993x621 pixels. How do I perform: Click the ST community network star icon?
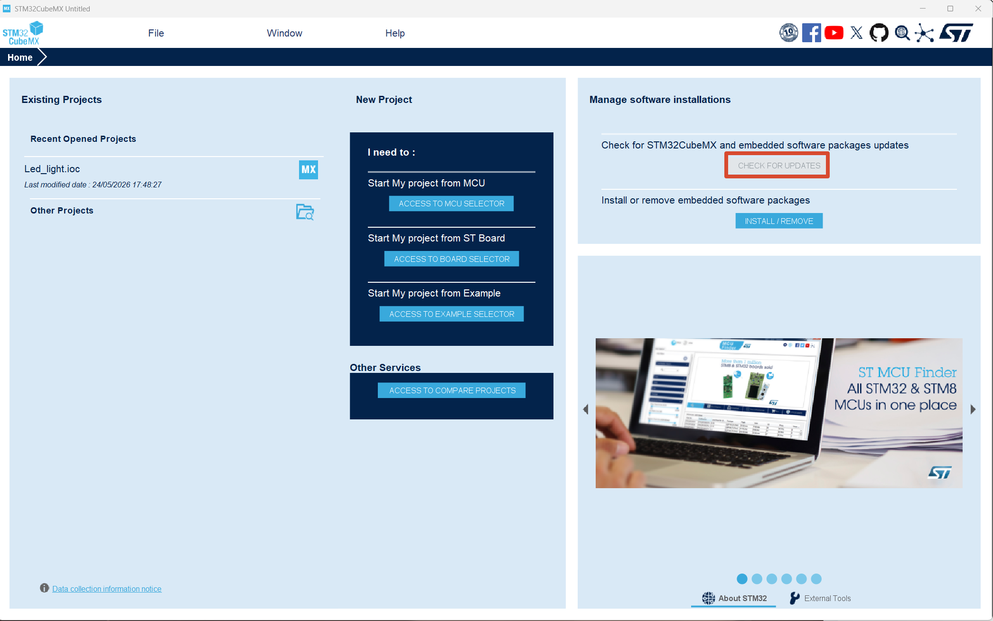tap(925, 33)
